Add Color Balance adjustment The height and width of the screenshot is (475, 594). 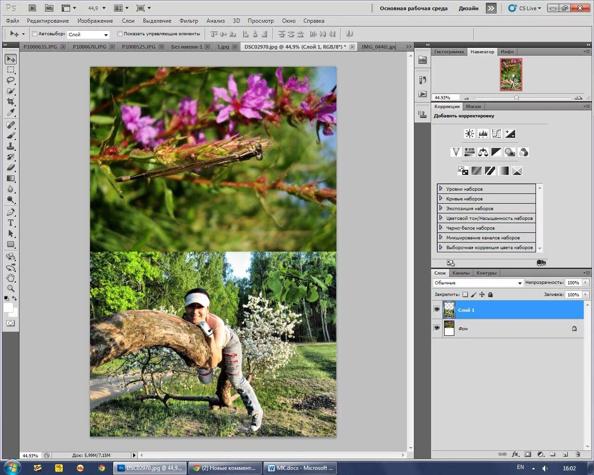(483, 152)
